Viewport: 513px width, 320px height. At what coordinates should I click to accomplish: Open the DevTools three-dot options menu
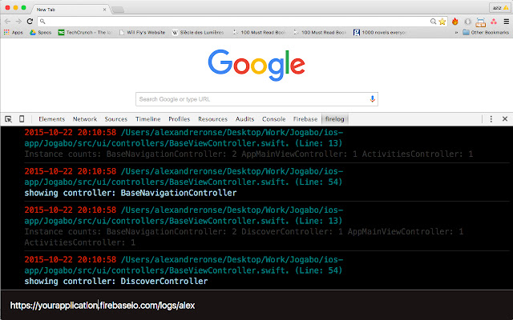[x=491, y=119]
